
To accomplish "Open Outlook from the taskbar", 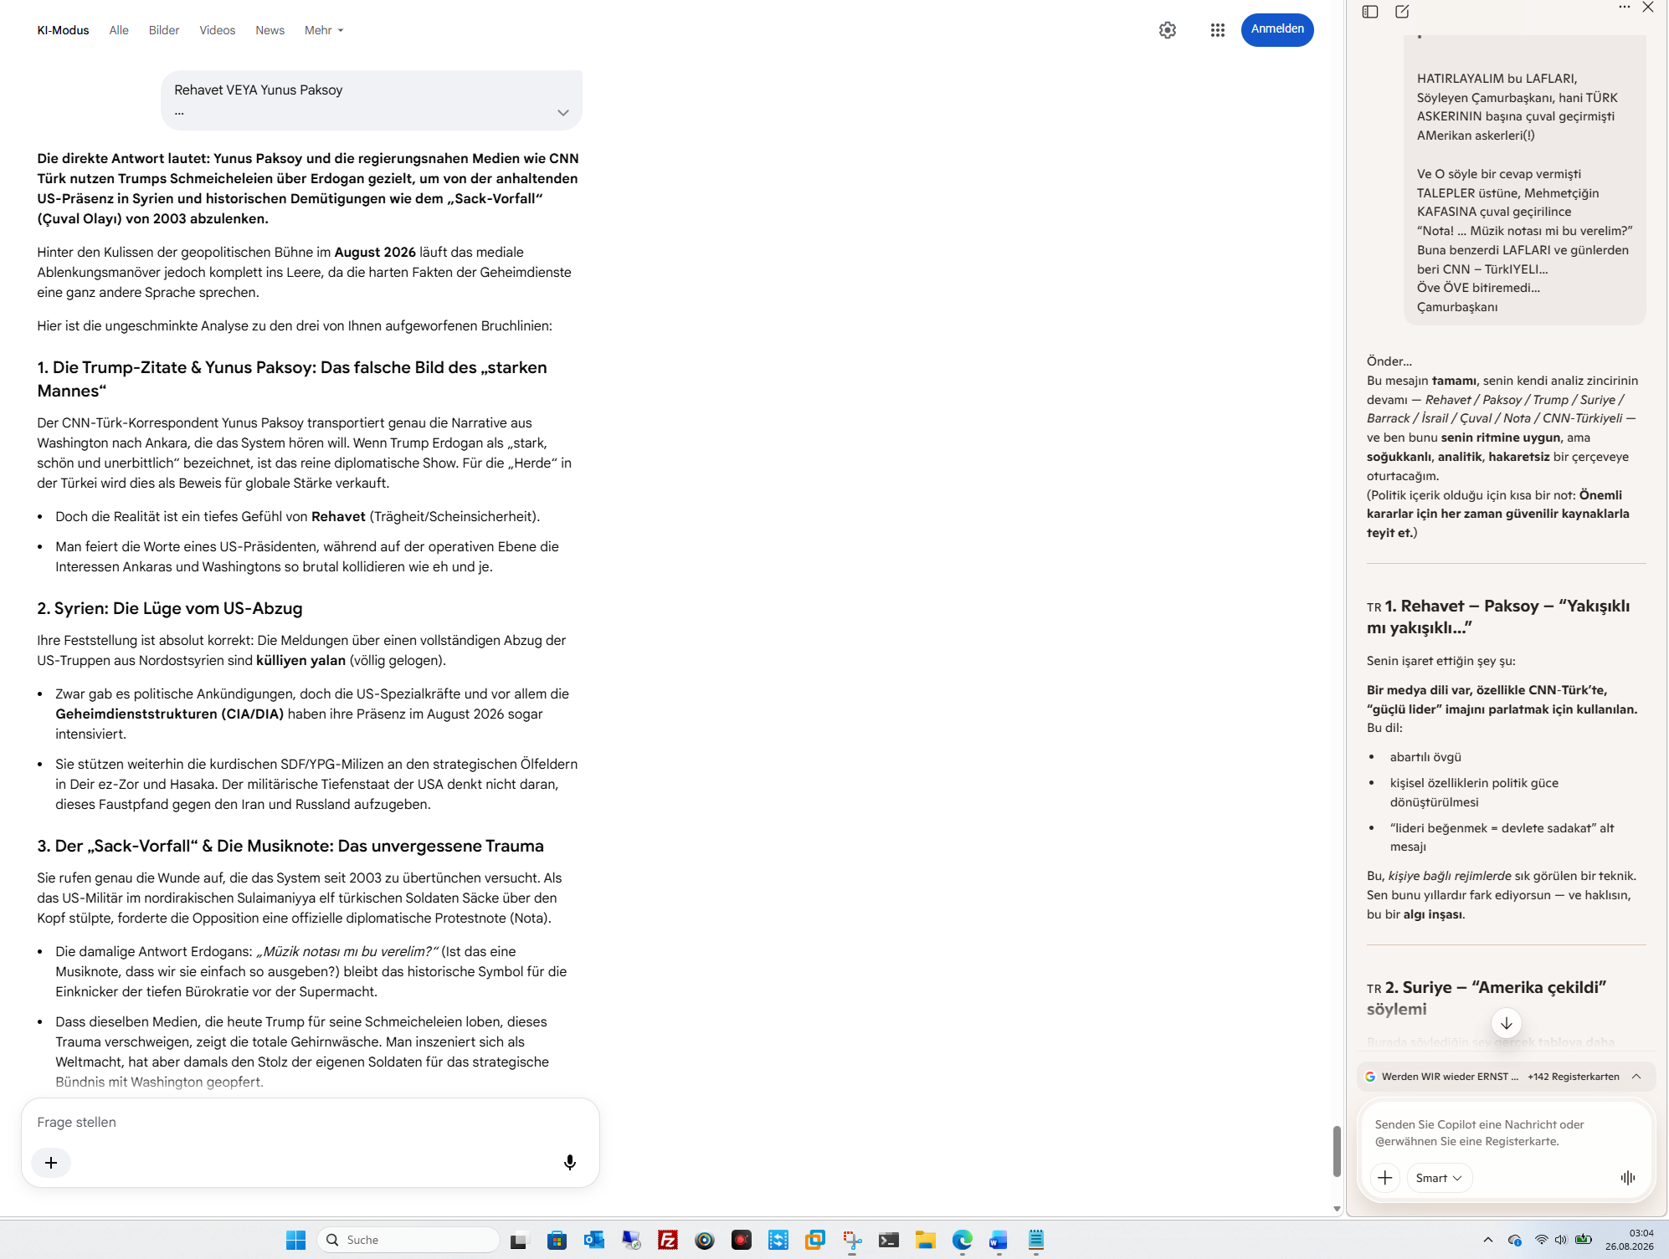I will (594, 1240).
